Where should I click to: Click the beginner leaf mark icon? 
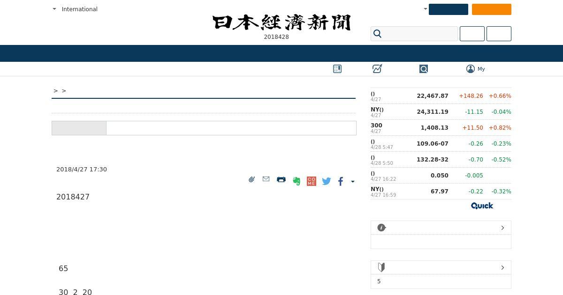pyautogui.click(x=381, y=267)
